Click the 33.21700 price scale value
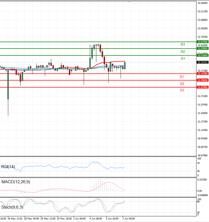 point(202,12)
